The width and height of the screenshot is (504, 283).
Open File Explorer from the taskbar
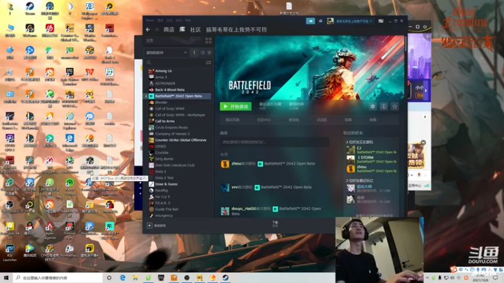pos(135,277)
